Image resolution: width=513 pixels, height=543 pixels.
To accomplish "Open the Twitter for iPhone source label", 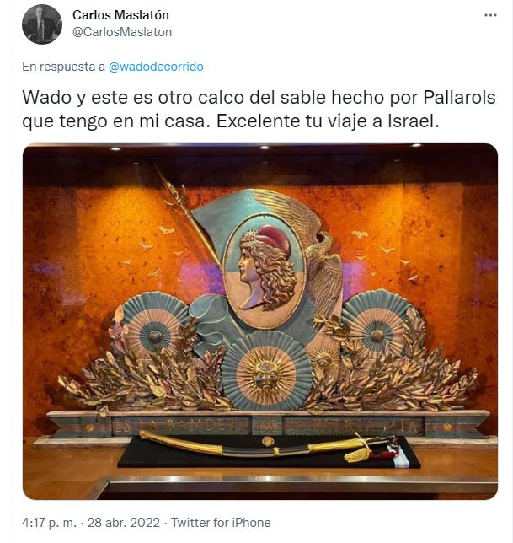I will pos(221,522).
